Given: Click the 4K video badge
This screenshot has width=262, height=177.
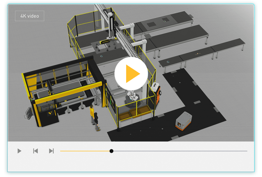Looking at the screenshot, I should coord(30,16).
